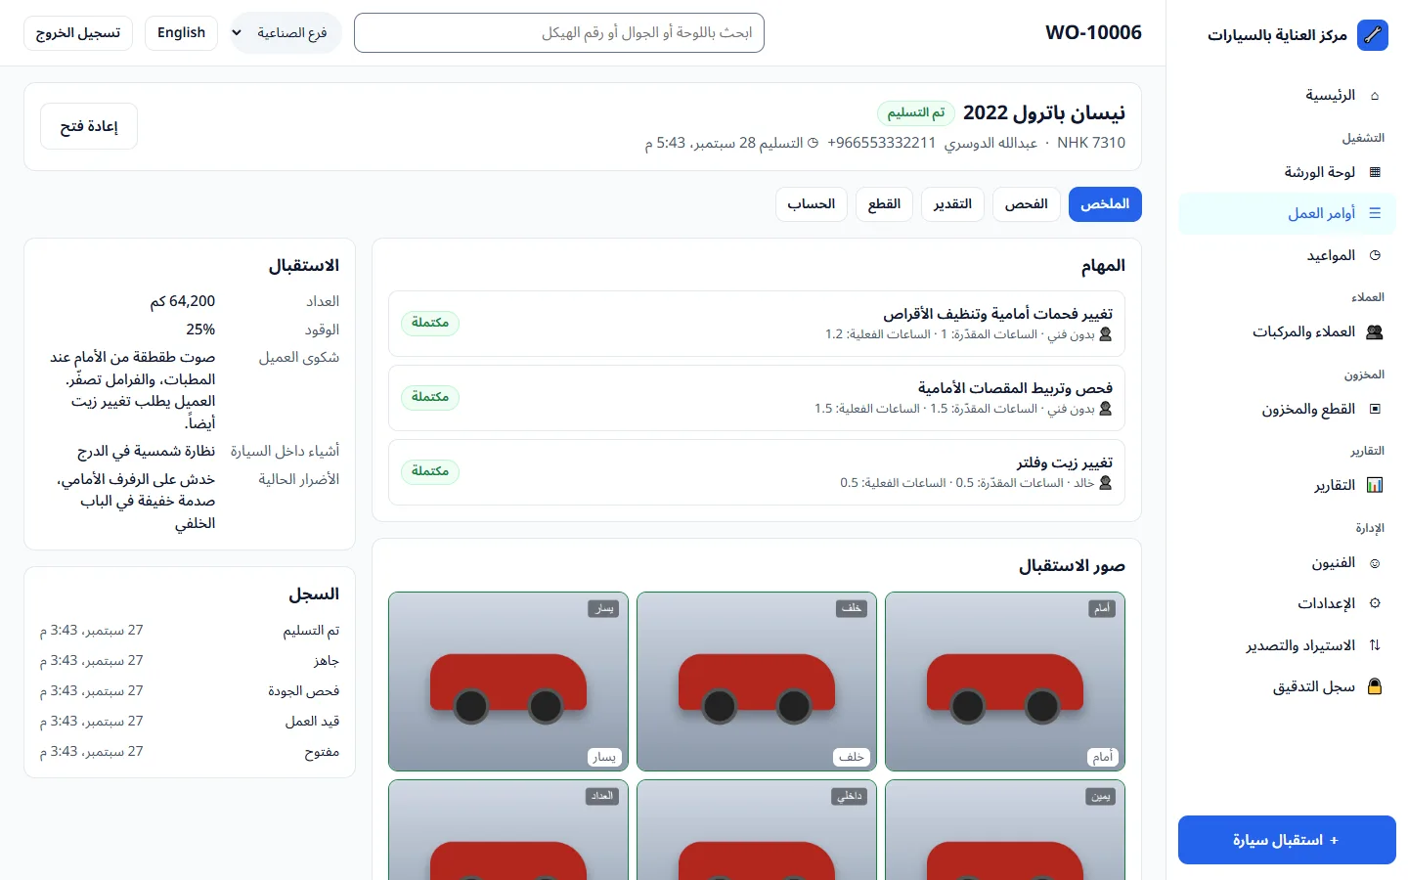Click the home icon beside الرئيسية
This screenshot has width=1408, height=880.
coord(1375,96)
